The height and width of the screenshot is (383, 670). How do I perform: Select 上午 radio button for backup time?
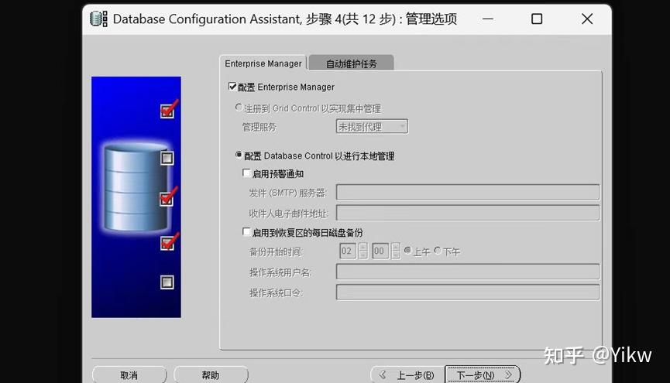click(407, 250)
